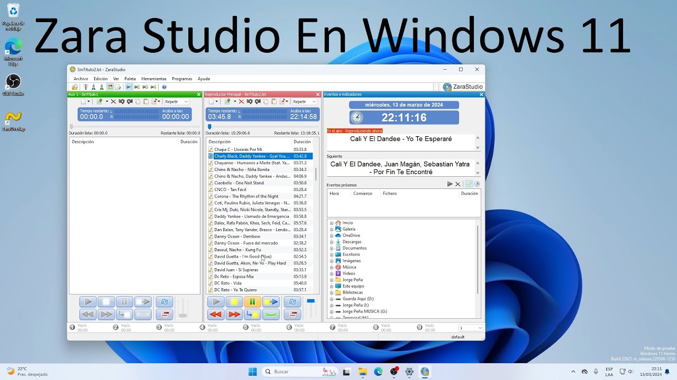Open the Paleta menu
This screenshot has width=677, height=380.
click(130, 79)
